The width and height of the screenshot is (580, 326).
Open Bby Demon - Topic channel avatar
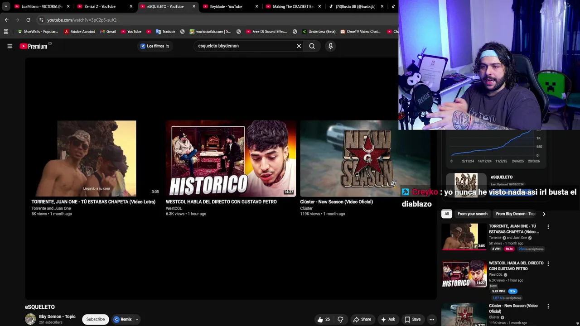(30, 319)
